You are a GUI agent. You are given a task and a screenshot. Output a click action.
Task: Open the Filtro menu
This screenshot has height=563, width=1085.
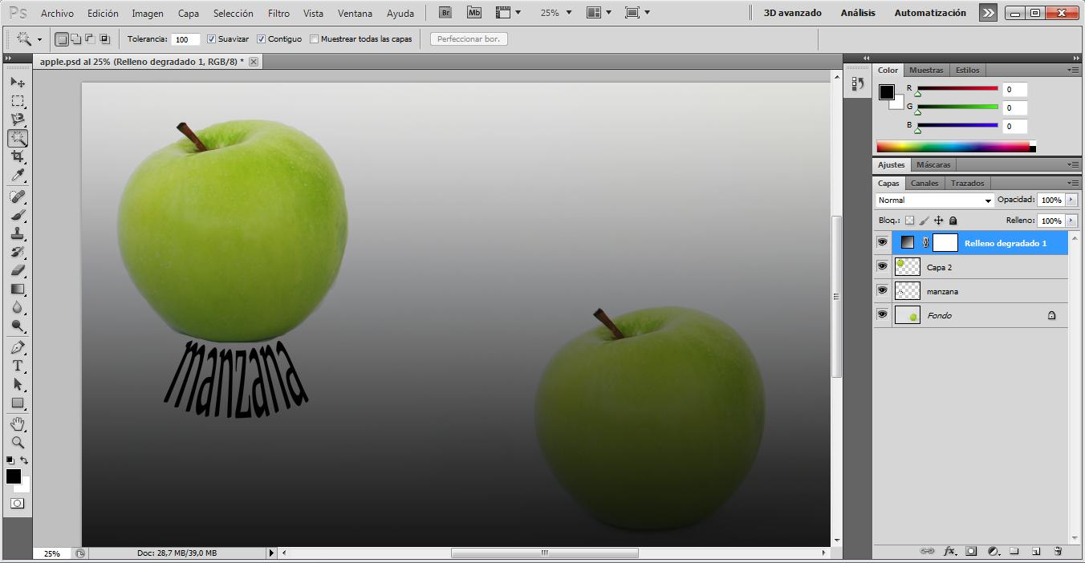click(x=278, y=12)
